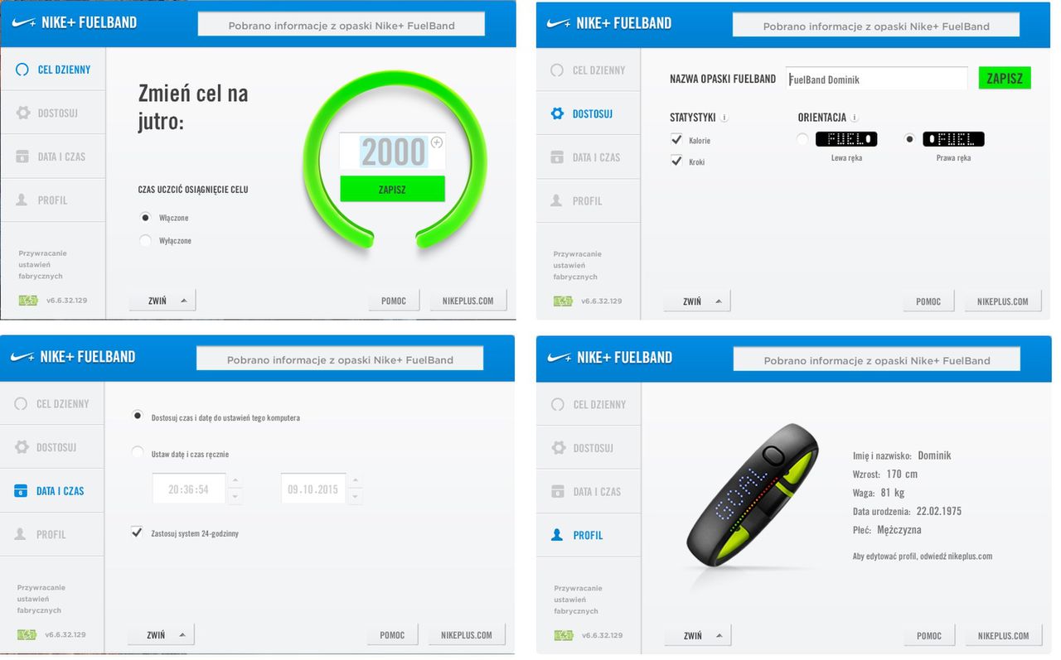Viewport: 1061px width, 660px height.
Task: Click the Data i czas calendar icon in the 2000 goal window
Action: click(x=22, y=157)
